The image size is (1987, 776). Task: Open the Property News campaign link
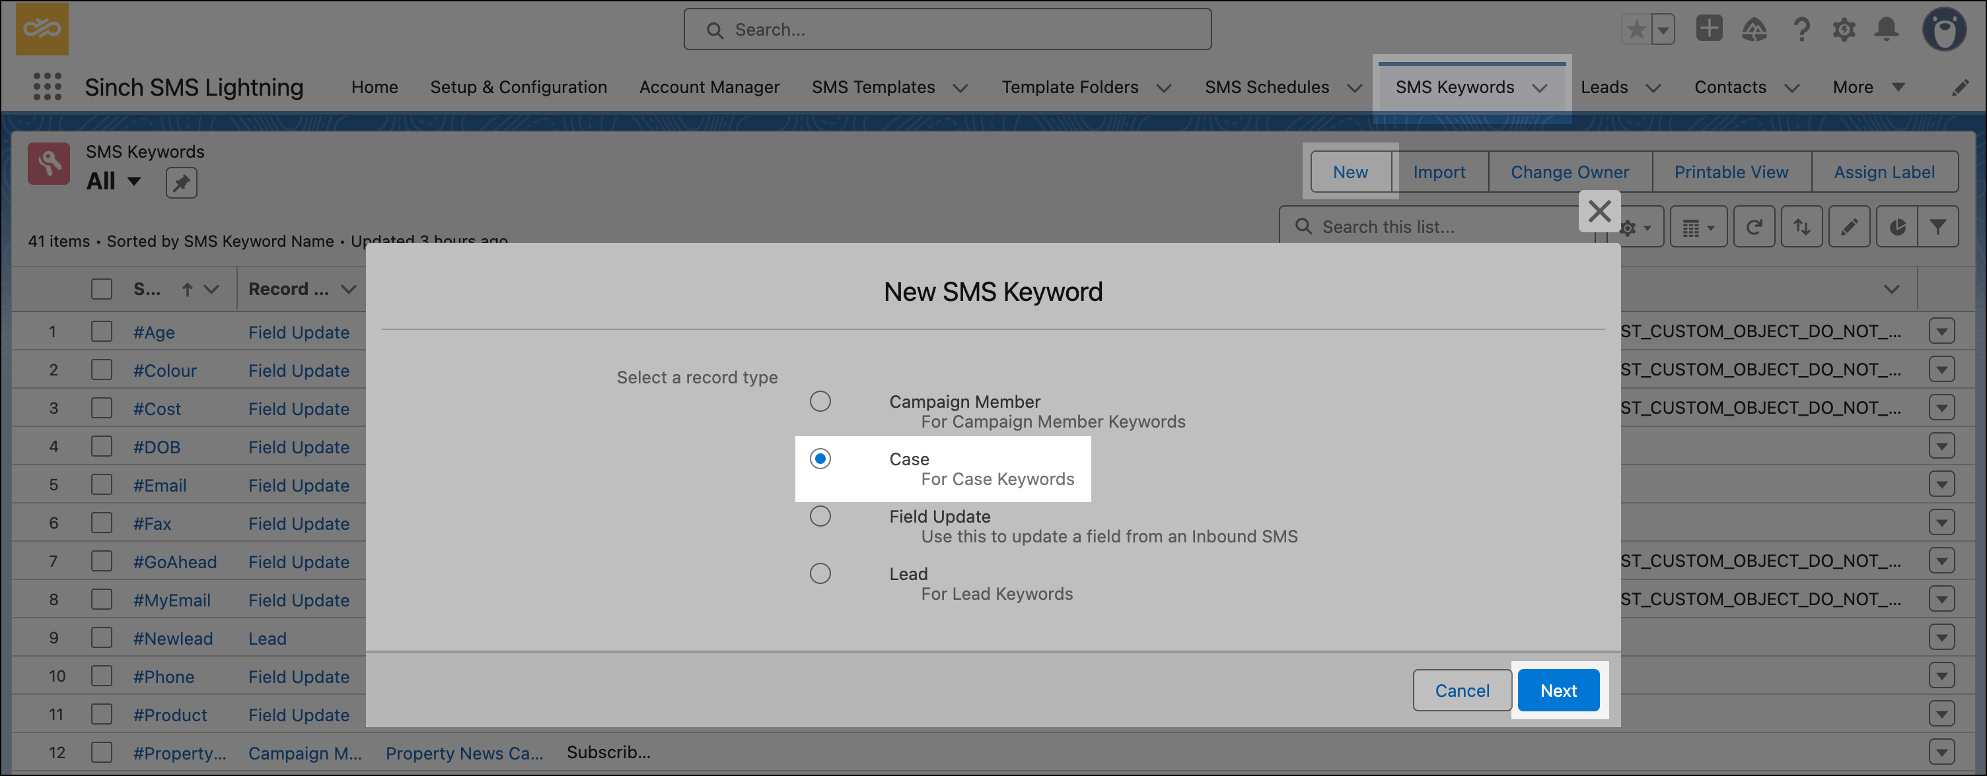[x=464, y=753]
